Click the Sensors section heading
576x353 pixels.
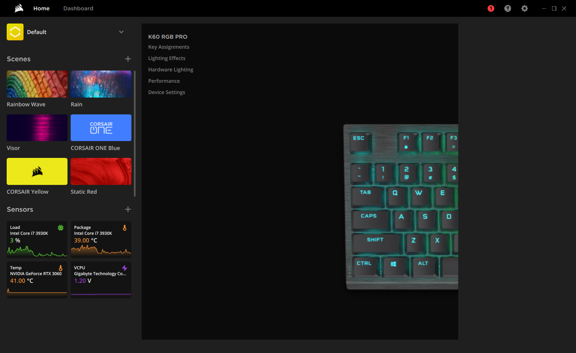[20, 209]
